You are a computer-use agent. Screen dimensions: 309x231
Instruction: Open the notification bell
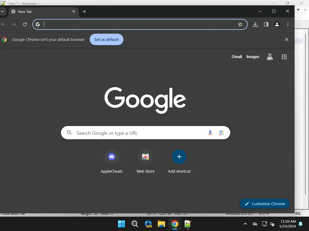click(x=301, y=224)
